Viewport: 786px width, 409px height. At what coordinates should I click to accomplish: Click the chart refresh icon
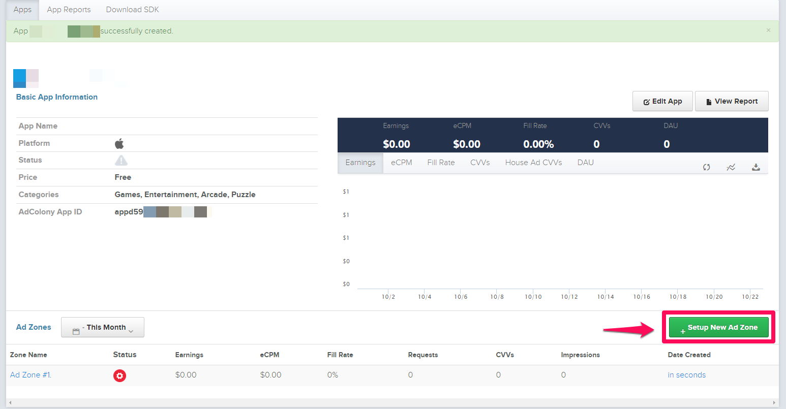click(706, 167)
